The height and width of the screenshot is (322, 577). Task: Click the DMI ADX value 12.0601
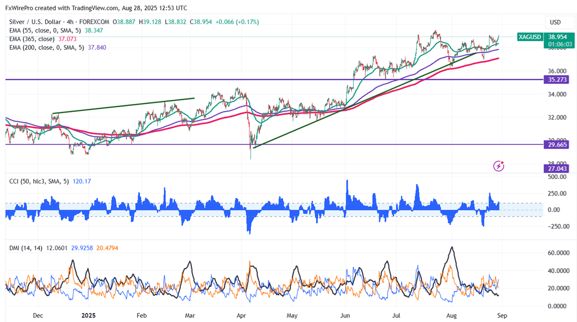(x=57, y=248)
